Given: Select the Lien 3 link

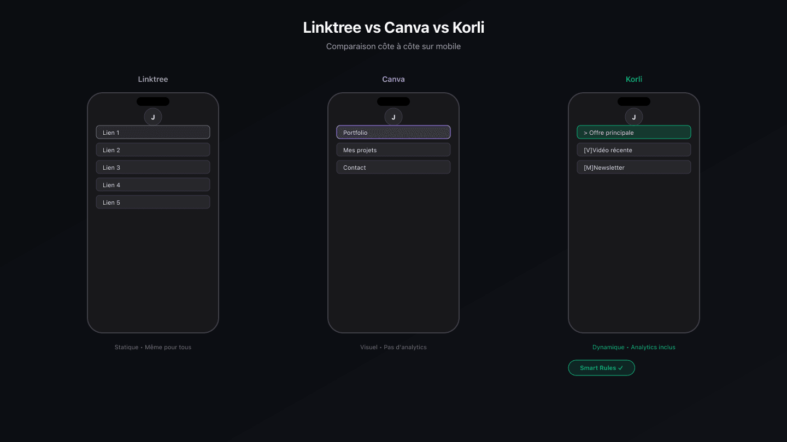Looking at the screenshot, I should [153, 167].
